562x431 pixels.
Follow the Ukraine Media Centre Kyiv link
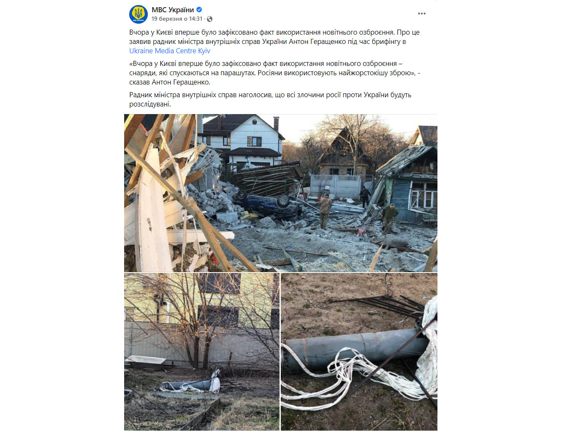coord(170,51)
